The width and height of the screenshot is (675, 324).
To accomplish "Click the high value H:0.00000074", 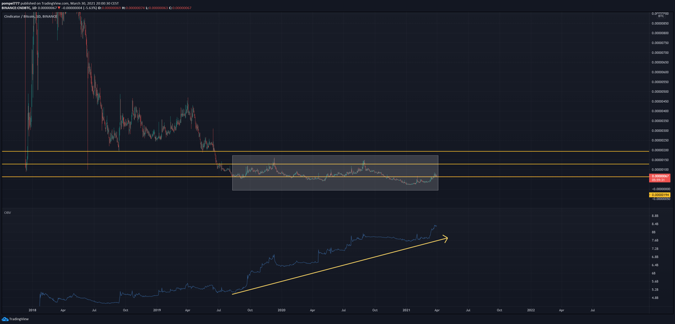I will pos(133,8).
